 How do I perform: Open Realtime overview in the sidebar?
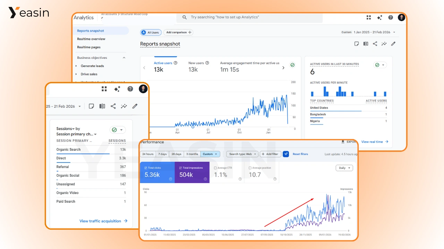[x=91, y=39]
